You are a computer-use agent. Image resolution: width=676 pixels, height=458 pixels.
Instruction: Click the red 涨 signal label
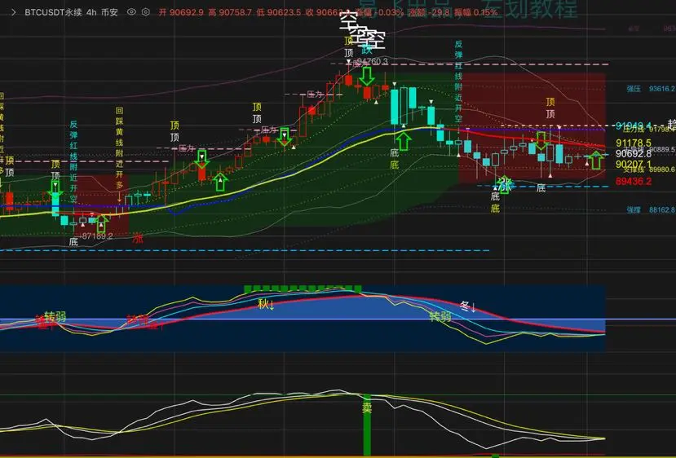point(138,238)
